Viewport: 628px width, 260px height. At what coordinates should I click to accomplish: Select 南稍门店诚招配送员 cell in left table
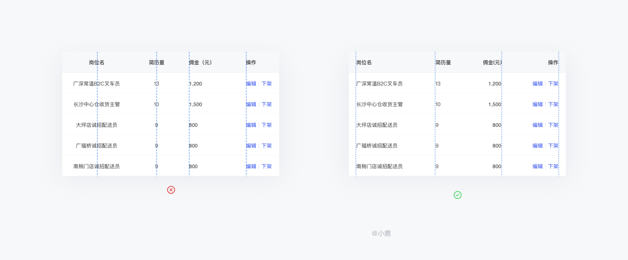coord(97,166)
